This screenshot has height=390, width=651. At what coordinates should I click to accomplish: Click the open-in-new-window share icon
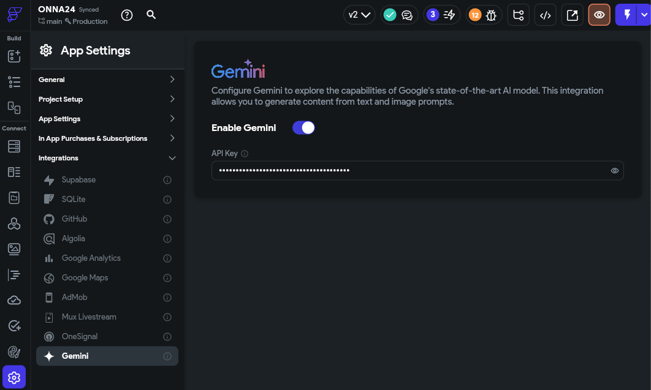click(572, 15)
